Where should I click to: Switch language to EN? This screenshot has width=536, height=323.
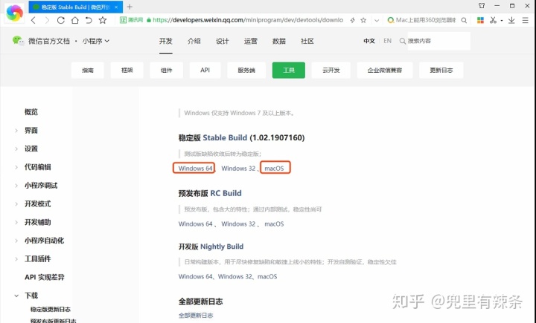click(x=387, y=41)
